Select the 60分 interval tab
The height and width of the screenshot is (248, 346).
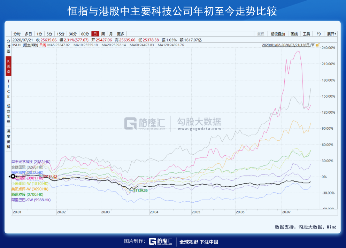coord(85,34)
